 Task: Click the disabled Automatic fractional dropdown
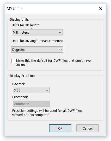point(32,104)
